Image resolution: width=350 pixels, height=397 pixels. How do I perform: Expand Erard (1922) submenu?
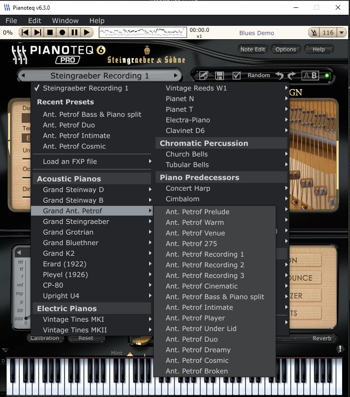point(92,264)
